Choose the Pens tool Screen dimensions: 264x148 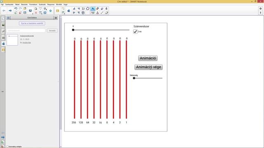(x=93, y=13)
